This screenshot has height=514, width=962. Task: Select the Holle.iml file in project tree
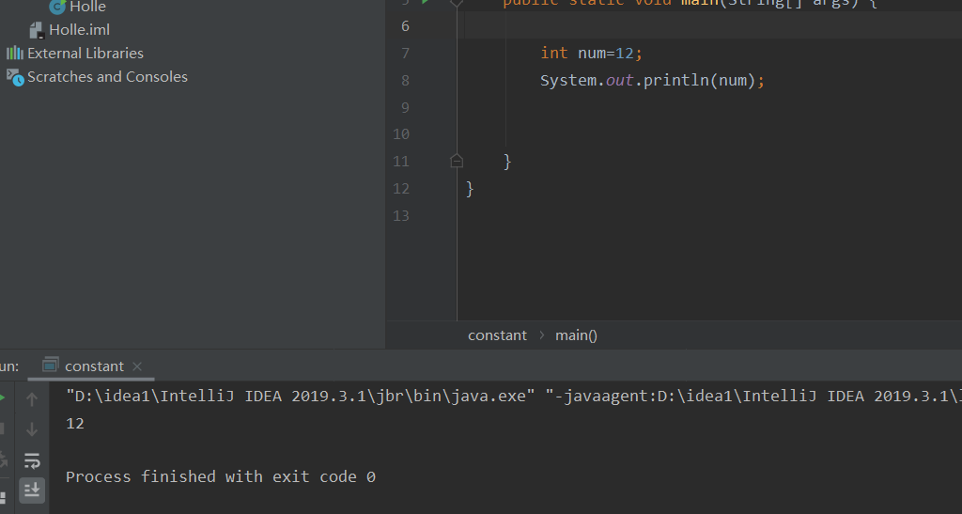click(x=79, y=29)
